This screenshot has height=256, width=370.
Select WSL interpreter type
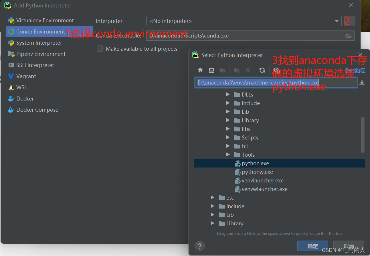click(49, 87)
